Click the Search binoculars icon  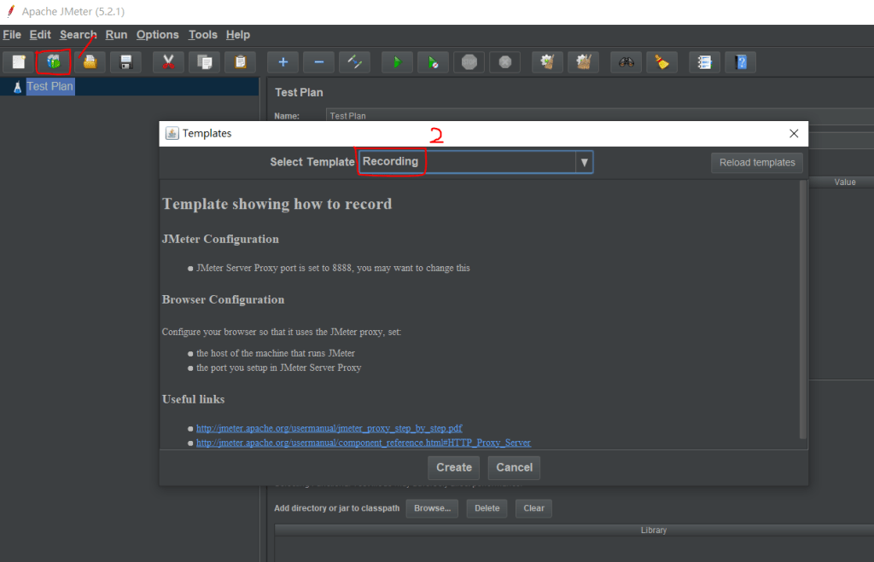(x=627, y=62)
